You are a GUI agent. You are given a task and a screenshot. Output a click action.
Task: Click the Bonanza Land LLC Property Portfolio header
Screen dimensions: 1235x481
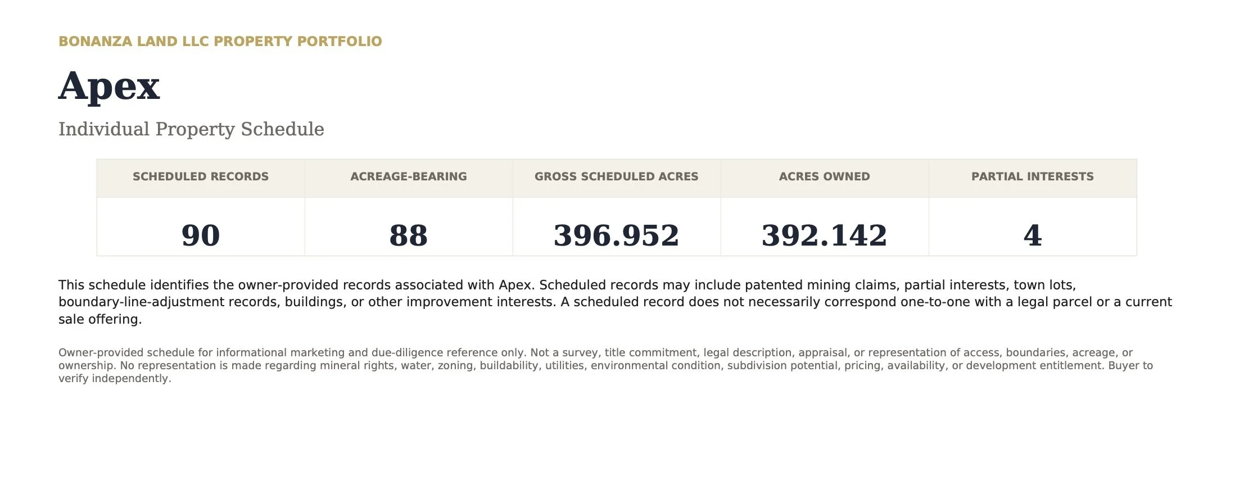[220, 42]
